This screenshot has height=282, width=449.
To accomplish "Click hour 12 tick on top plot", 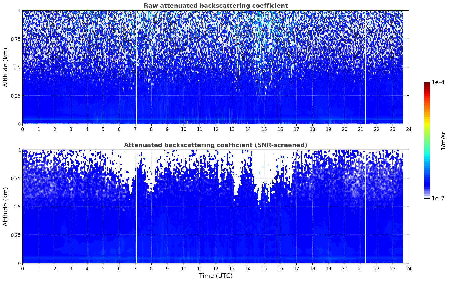I will [x=216, y=129].
